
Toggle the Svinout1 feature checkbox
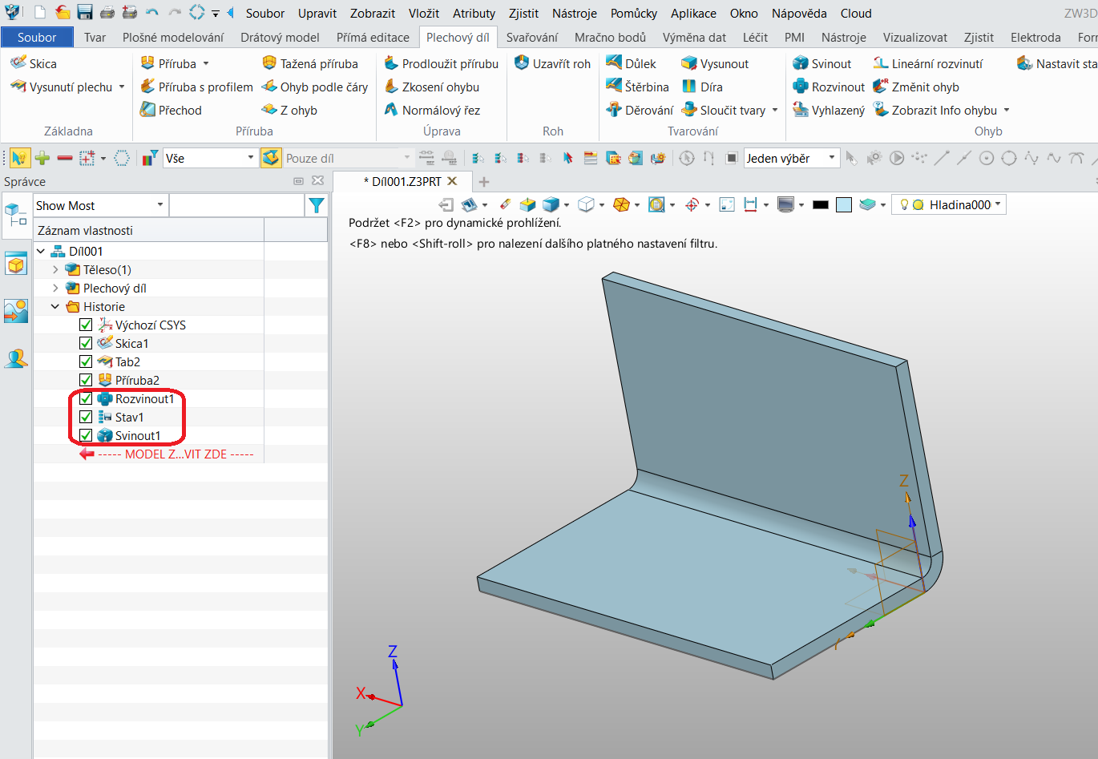click(86, 435)
